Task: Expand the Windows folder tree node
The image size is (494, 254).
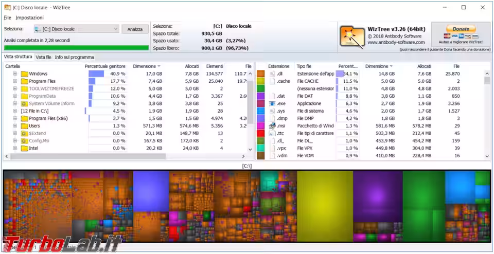Action: coord(15,74)
